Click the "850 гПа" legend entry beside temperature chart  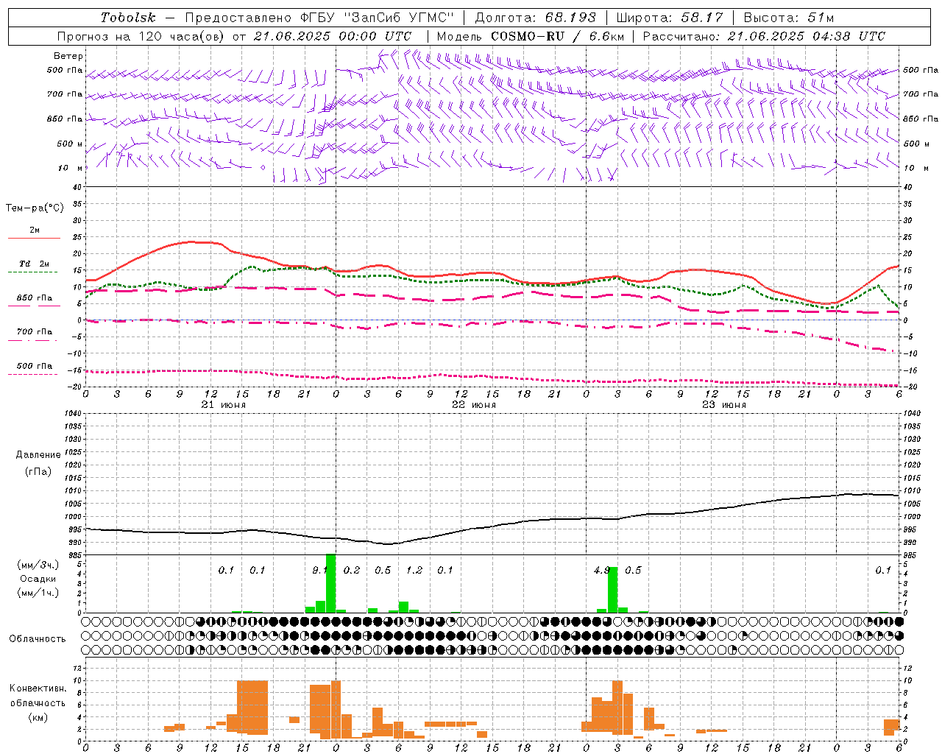(34, 298)
